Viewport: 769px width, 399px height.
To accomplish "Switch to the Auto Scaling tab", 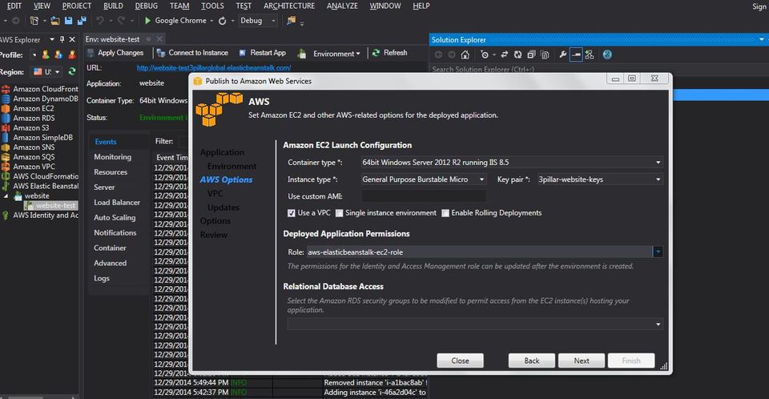I will click(115, 217).
